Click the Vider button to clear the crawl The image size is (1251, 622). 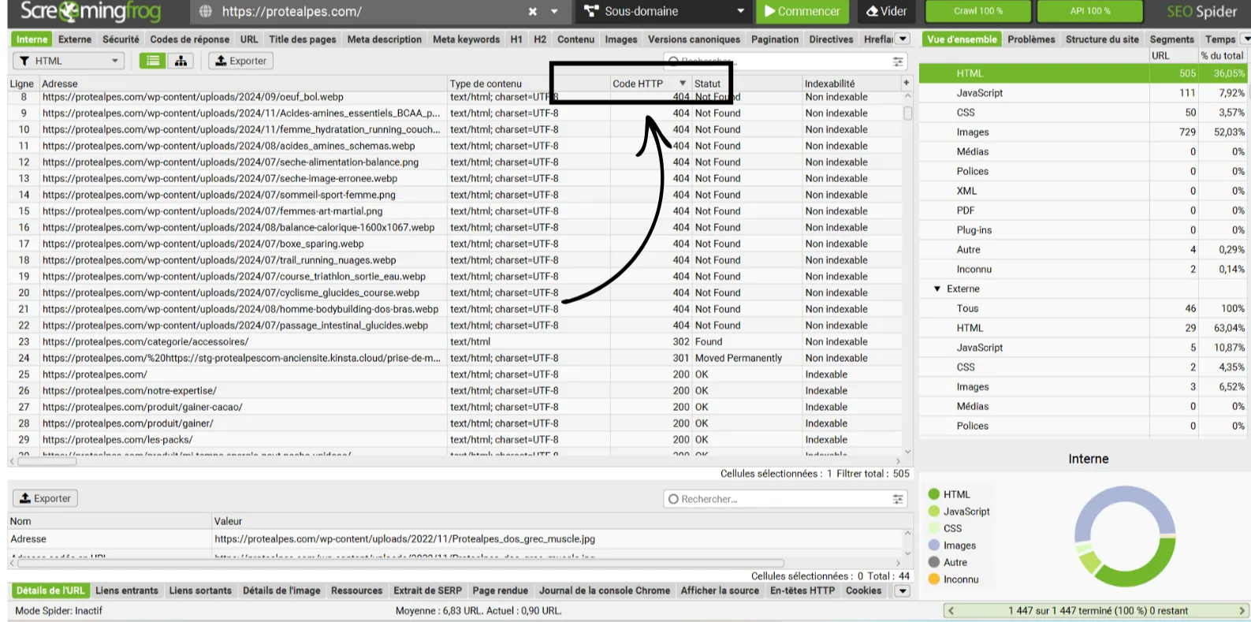[886, 12]
